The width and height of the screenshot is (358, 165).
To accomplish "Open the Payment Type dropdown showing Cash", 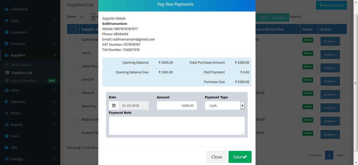I will (x=225, y=105).
